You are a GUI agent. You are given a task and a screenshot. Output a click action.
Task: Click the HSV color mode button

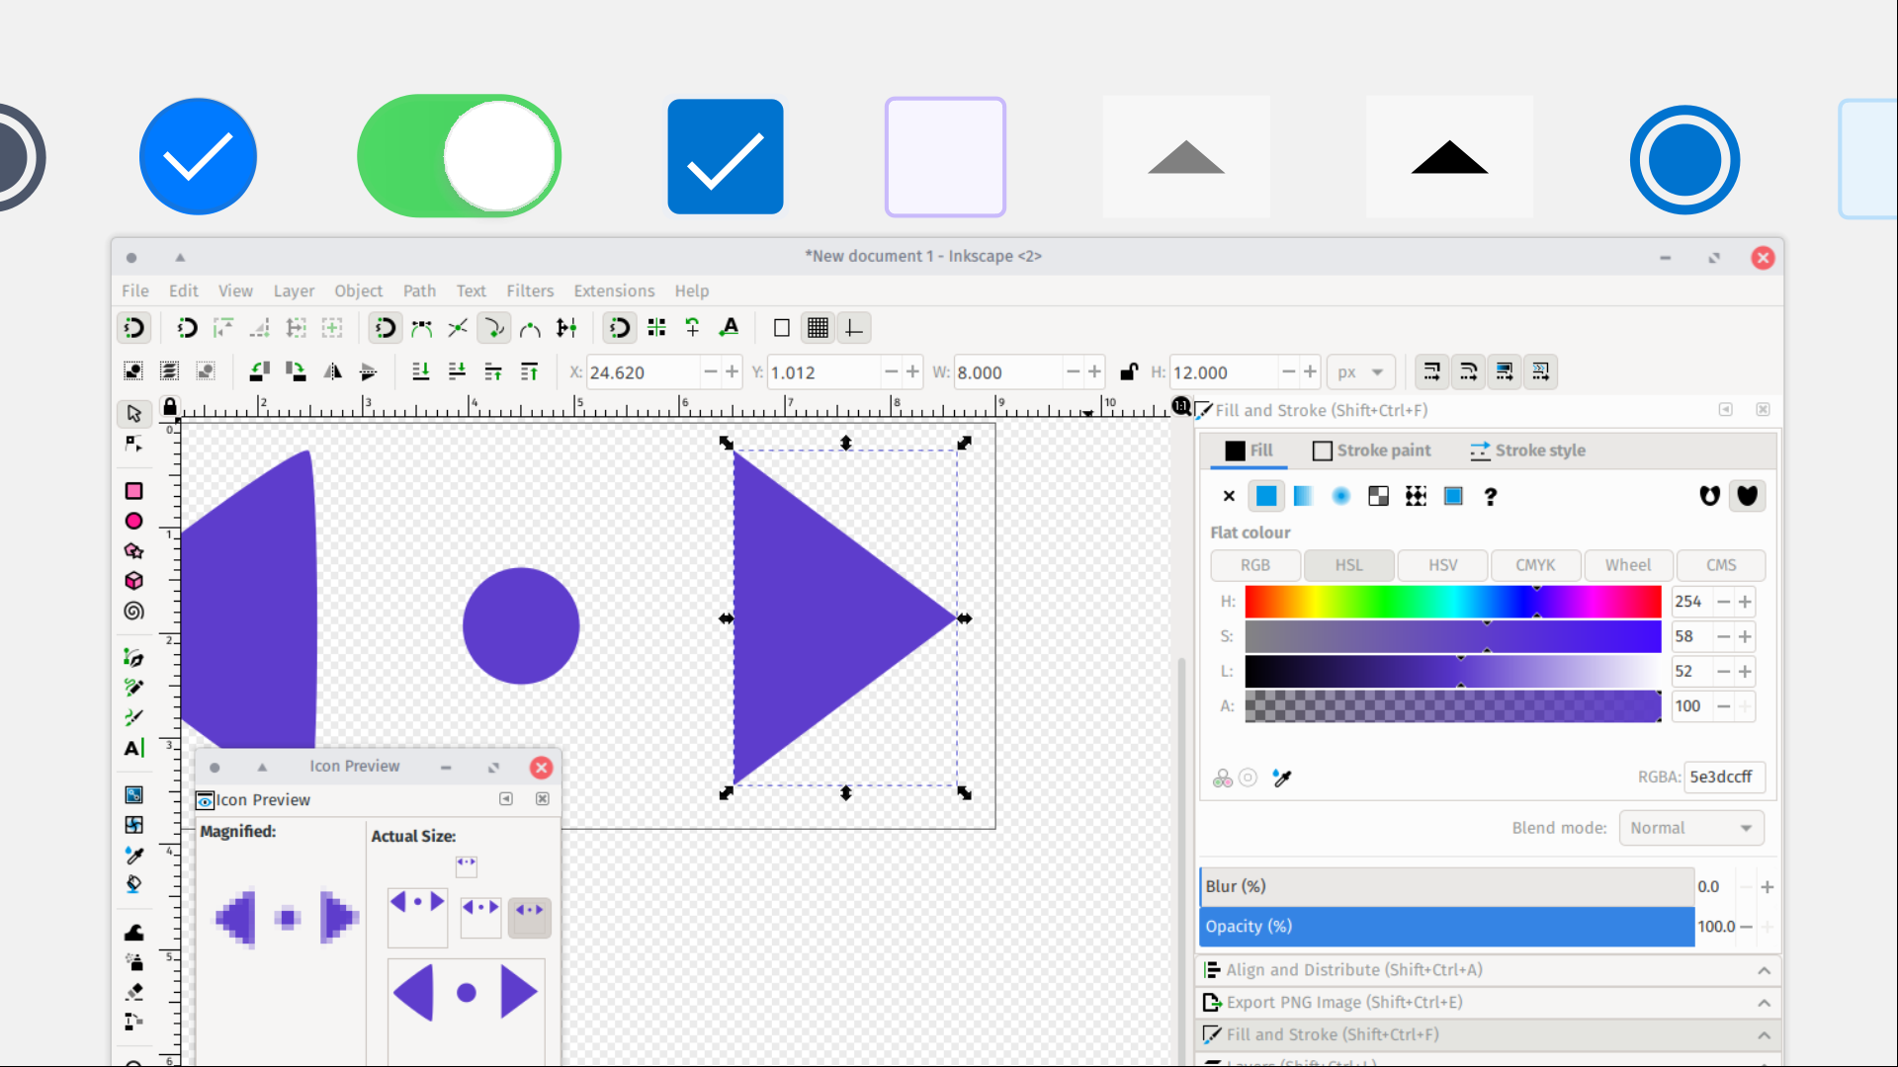point(1441,565)
